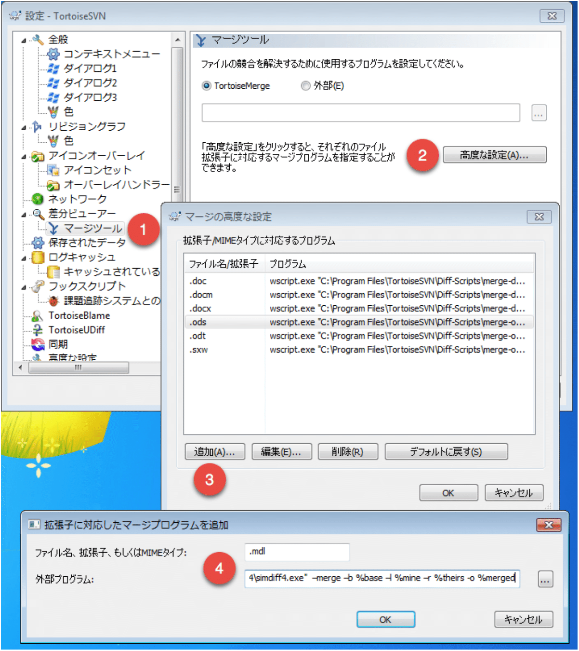Click the フックスクリプト icon
This screenshot has height=651, width=579.
click(38, 286)
